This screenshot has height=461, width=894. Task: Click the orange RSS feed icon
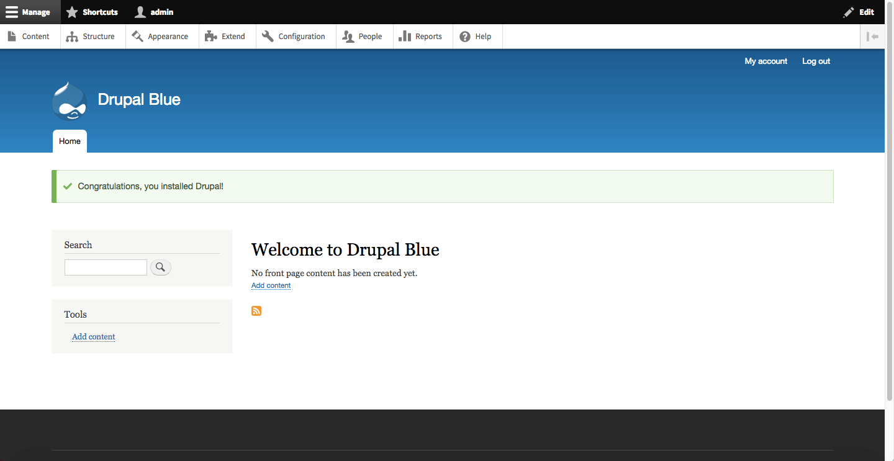[x=256, y=311]
